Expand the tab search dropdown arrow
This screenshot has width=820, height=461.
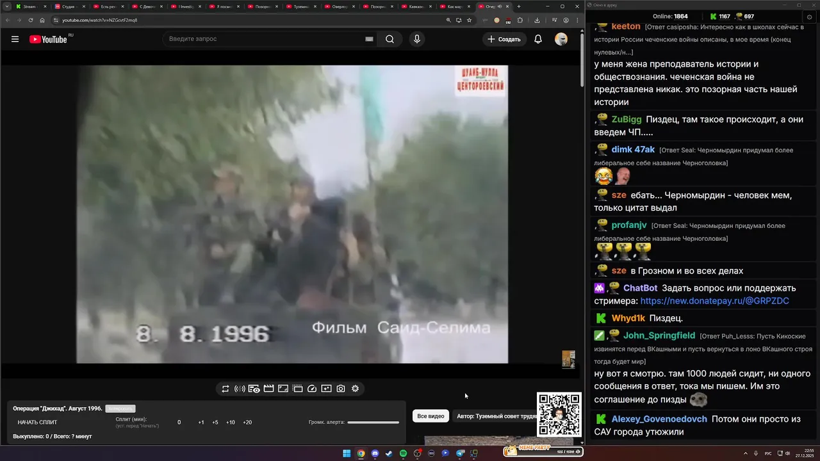point(6,6)
